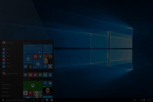Click the Alarms clock tile
Screen dimensions: 153x102
point(45,66)
